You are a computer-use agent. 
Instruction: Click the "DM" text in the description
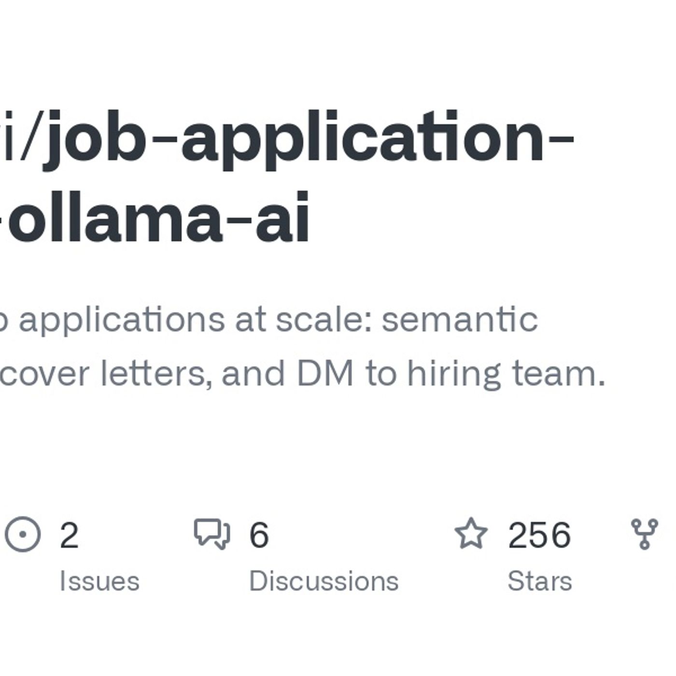(x=325, y=374)
